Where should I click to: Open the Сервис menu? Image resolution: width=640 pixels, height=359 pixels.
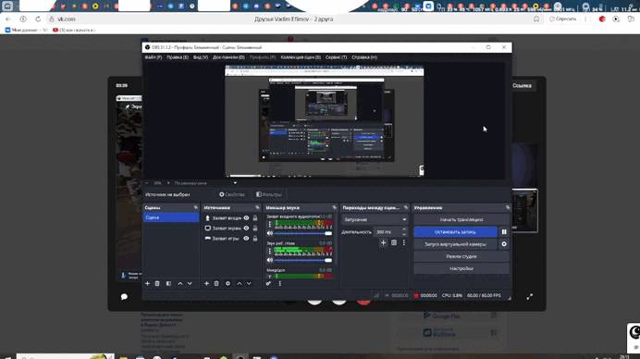(x=337, y=57)
